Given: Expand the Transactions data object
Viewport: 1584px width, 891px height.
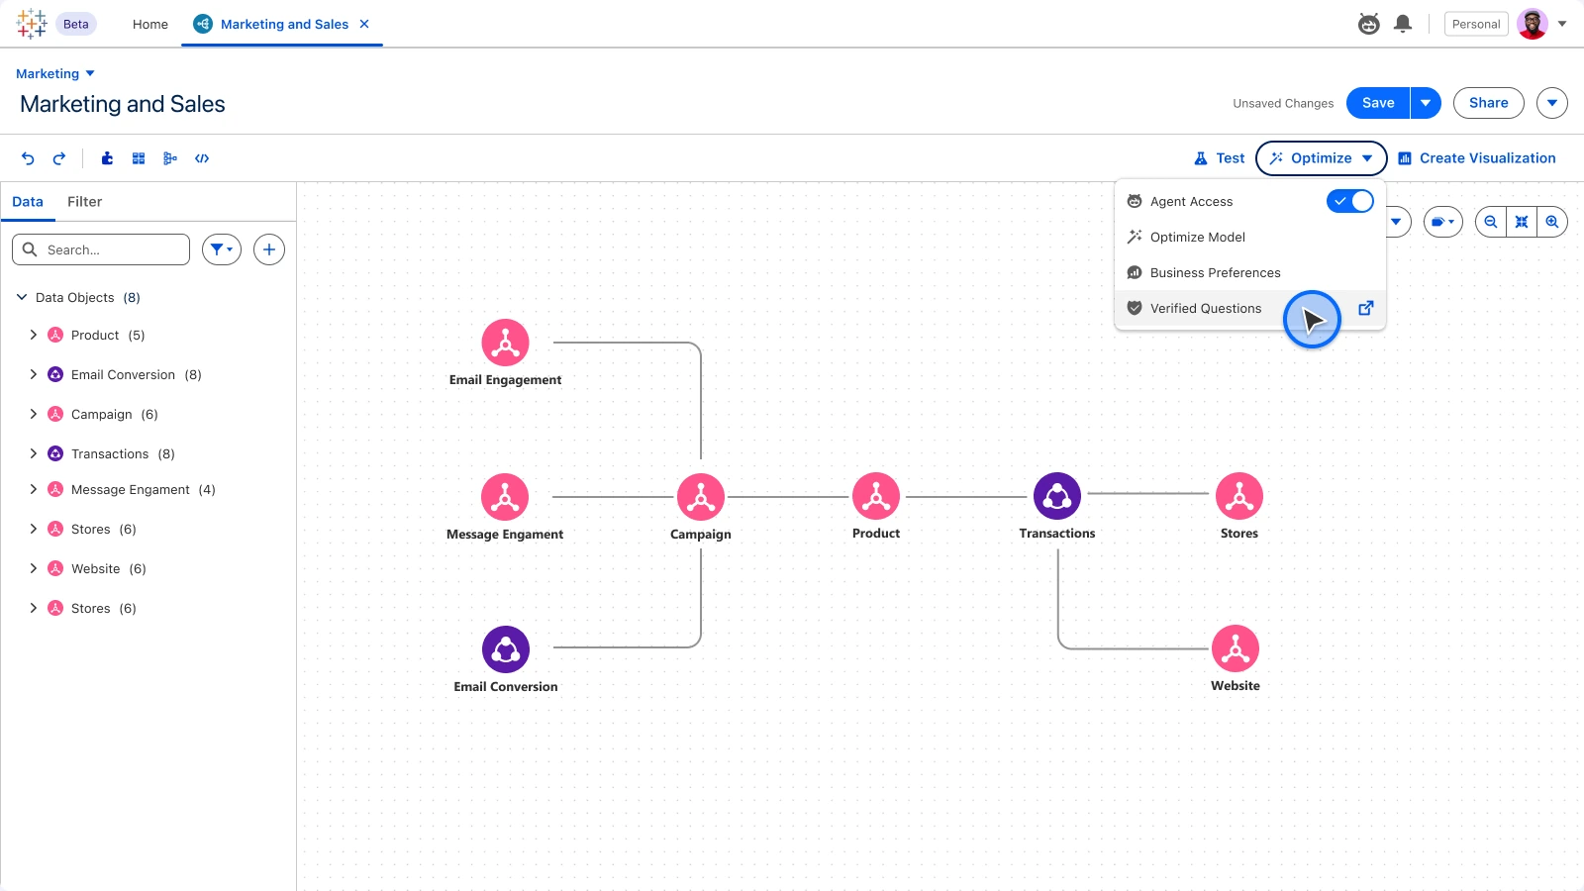Looking at the screenshot, I should click(34, 453).
